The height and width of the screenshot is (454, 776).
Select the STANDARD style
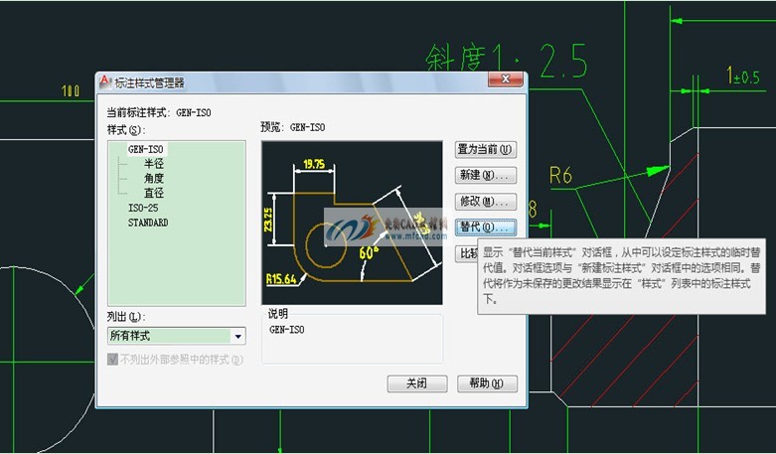coord(148,223)
